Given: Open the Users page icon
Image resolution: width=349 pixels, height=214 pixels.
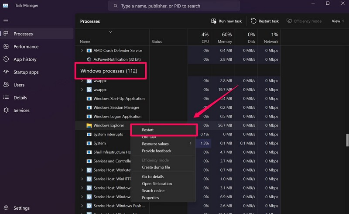Looking at the screenshot, I should (x=6, y=85).
